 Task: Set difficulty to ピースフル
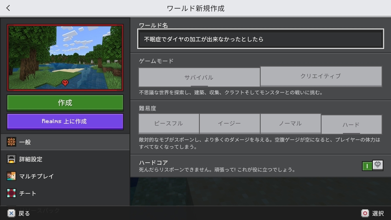point(169,124)
